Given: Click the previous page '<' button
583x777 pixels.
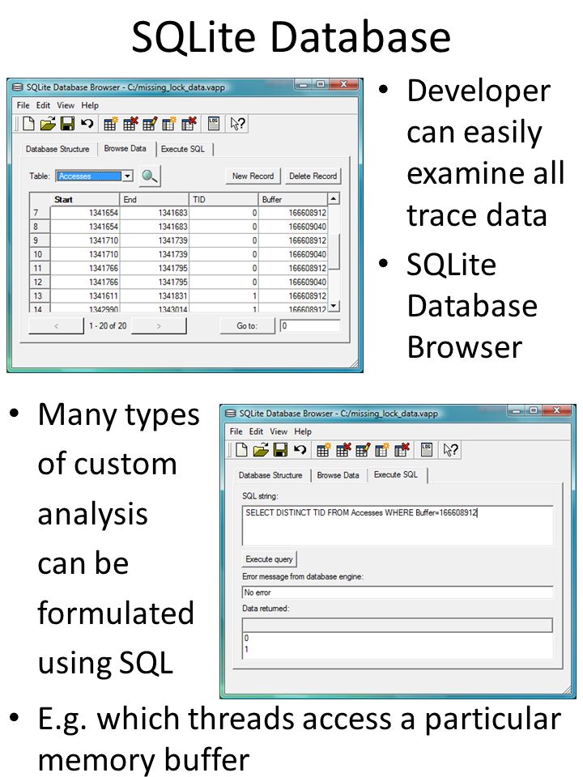Looking at the screenshot, I should pos(56,325).
